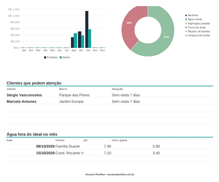
Task: Click the 'R$ 0' axis label
Action: click(x=16, y=48)
